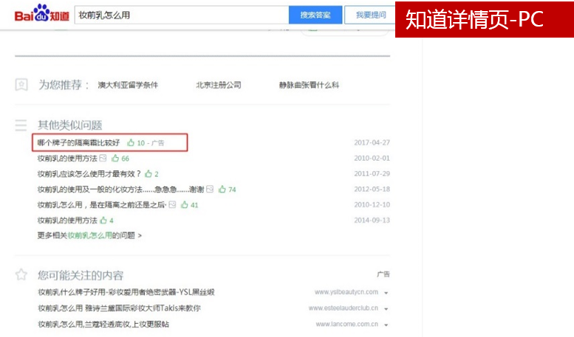Open 更多相关妆前乳怎么用的问题 link
The image size is (574, 337).
pyautogui.click(x=89, y=235)
